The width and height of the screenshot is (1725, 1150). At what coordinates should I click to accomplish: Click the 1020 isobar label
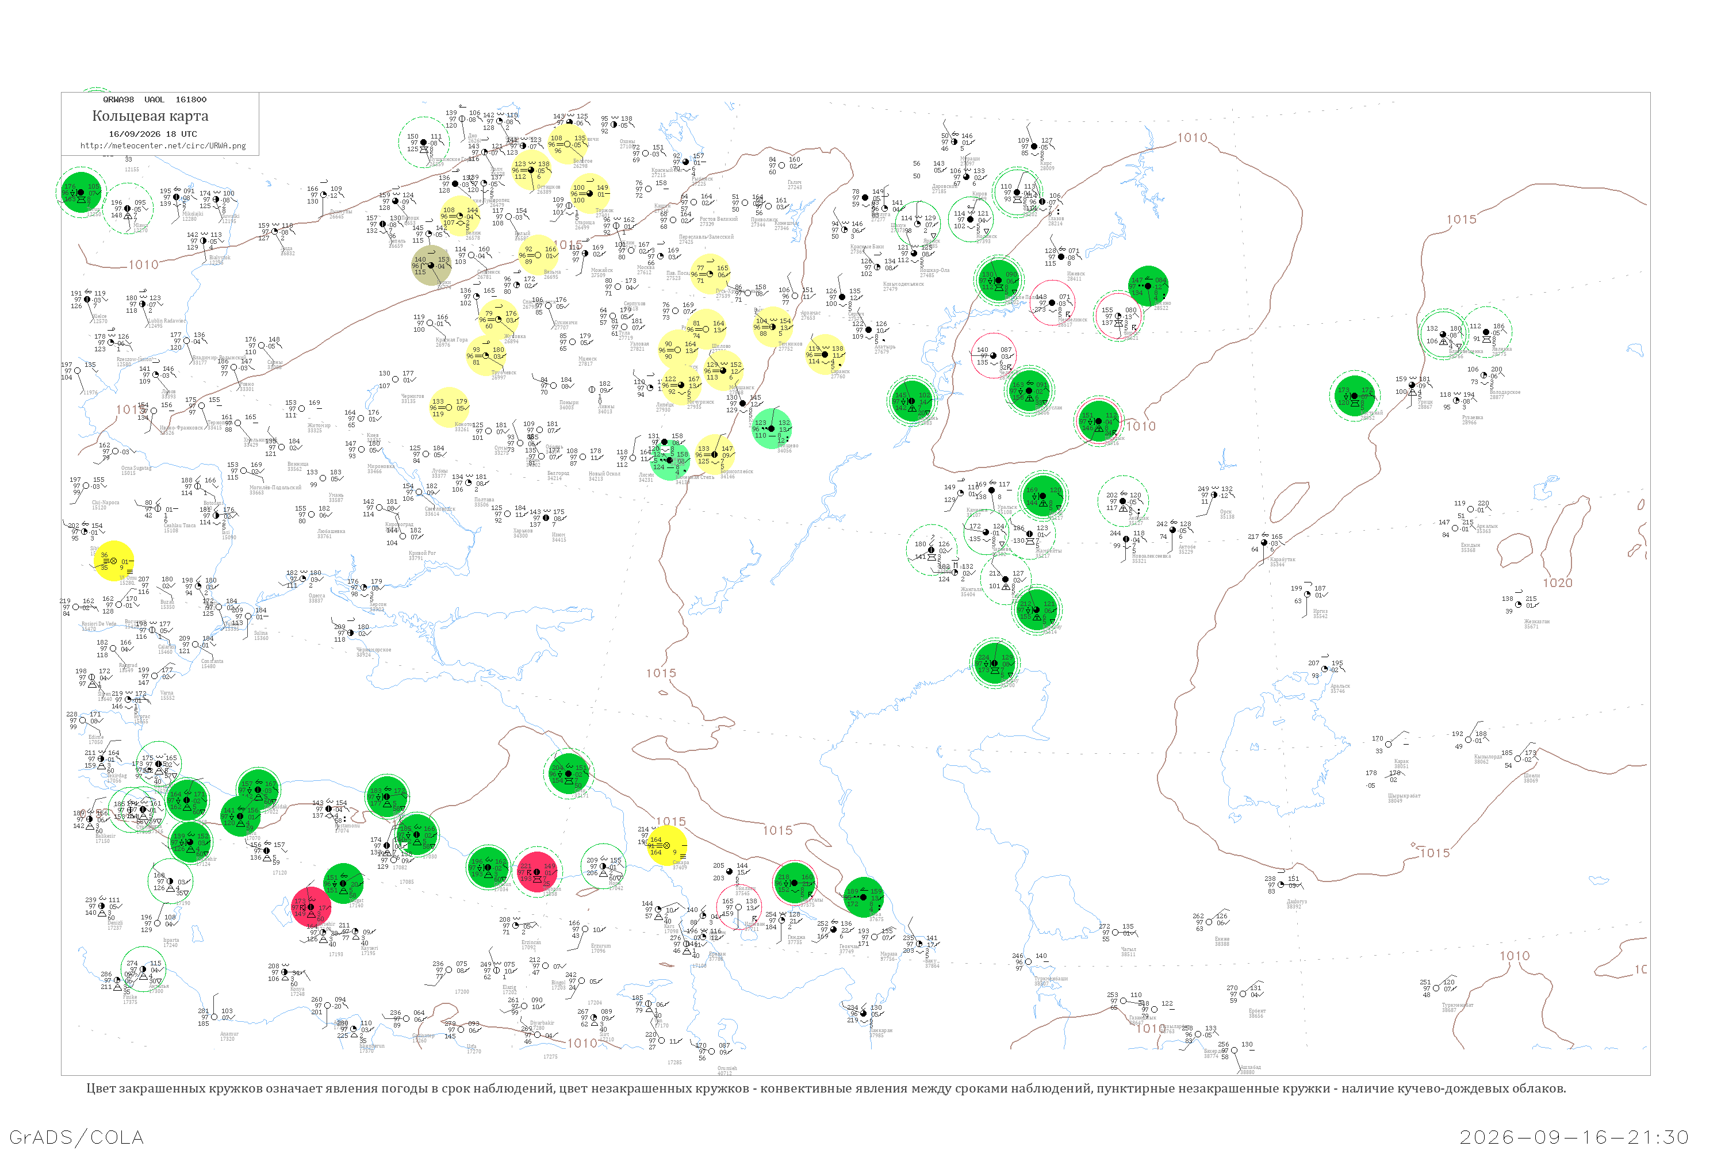1558,583
